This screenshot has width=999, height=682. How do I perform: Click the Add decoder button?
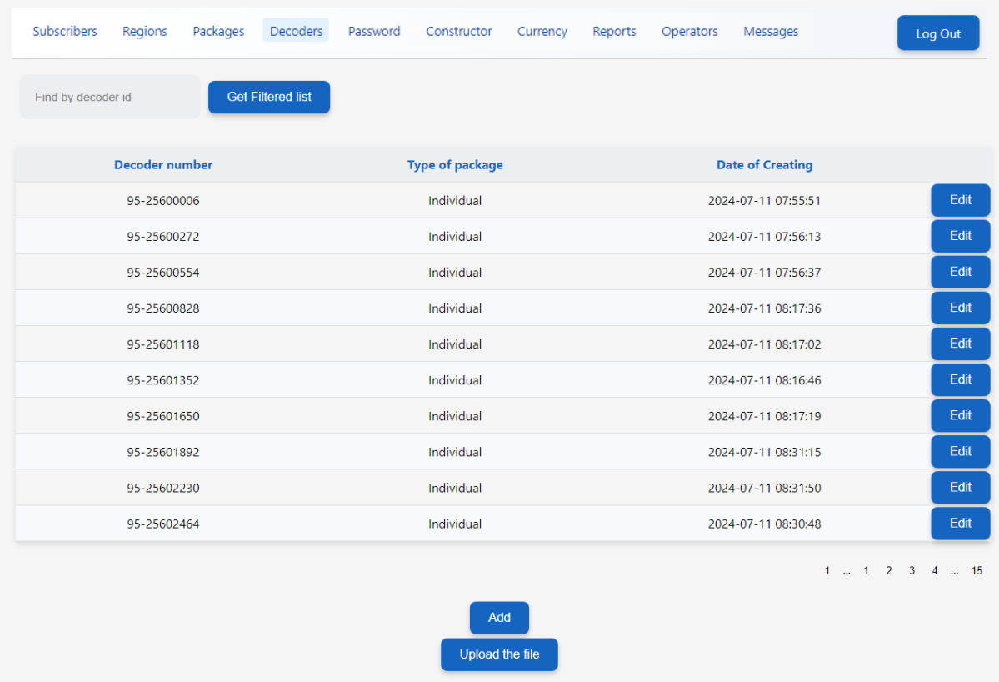tap(499, 618)
